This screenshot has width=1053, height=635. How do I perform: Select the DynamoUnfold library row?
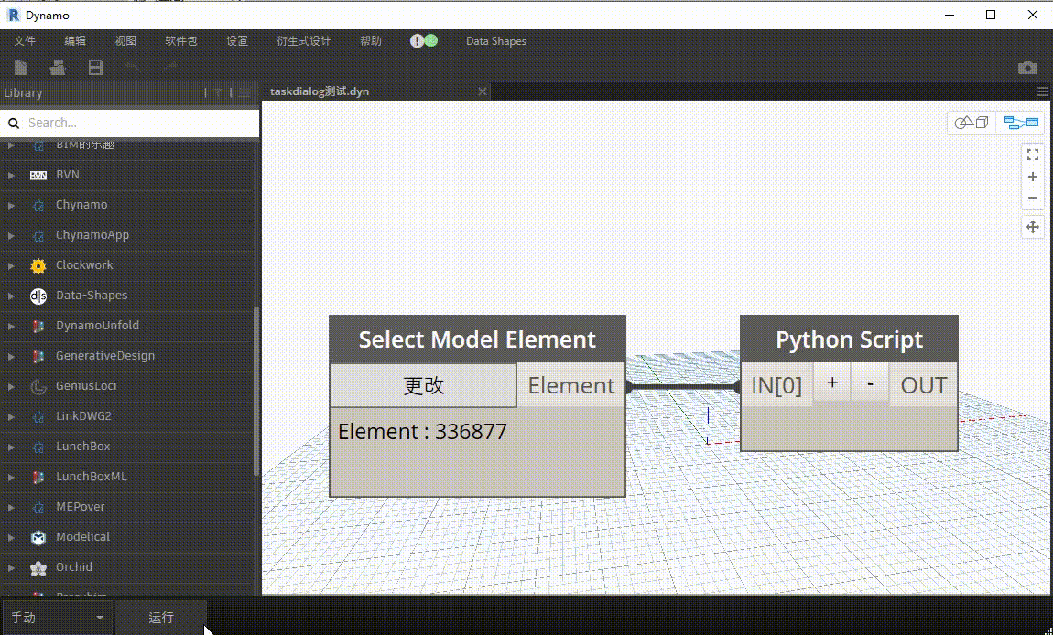tap(127, 326)
